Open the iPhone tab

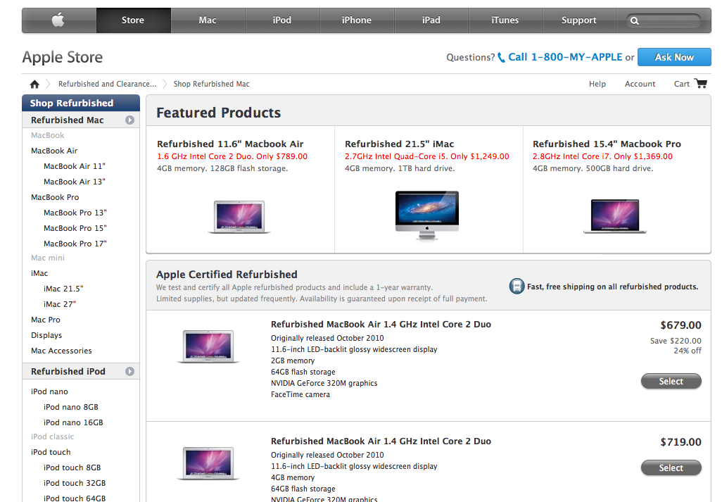[x=356, y=20]
